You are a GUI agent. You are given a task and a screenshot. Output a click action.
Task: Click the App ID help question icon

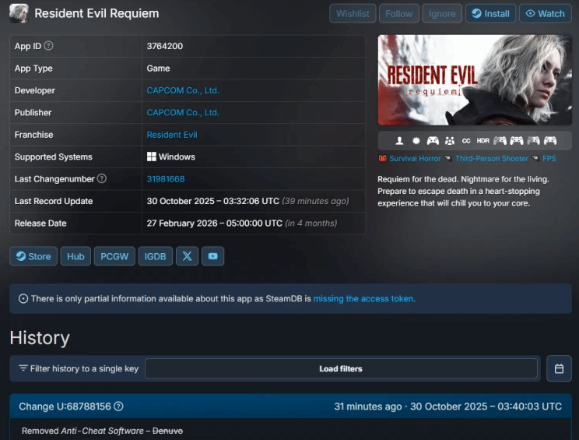pyautogui.click(x=48, y=47)
